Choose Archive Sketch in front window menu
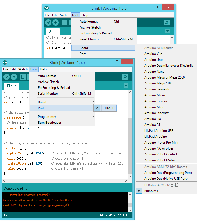This screenshot has height=223, width=200. click(62, 82)
